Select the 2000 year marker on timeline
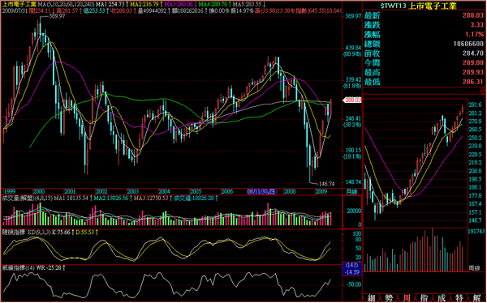This screenshot has height=303, width=487. click(x=38, y=192)
